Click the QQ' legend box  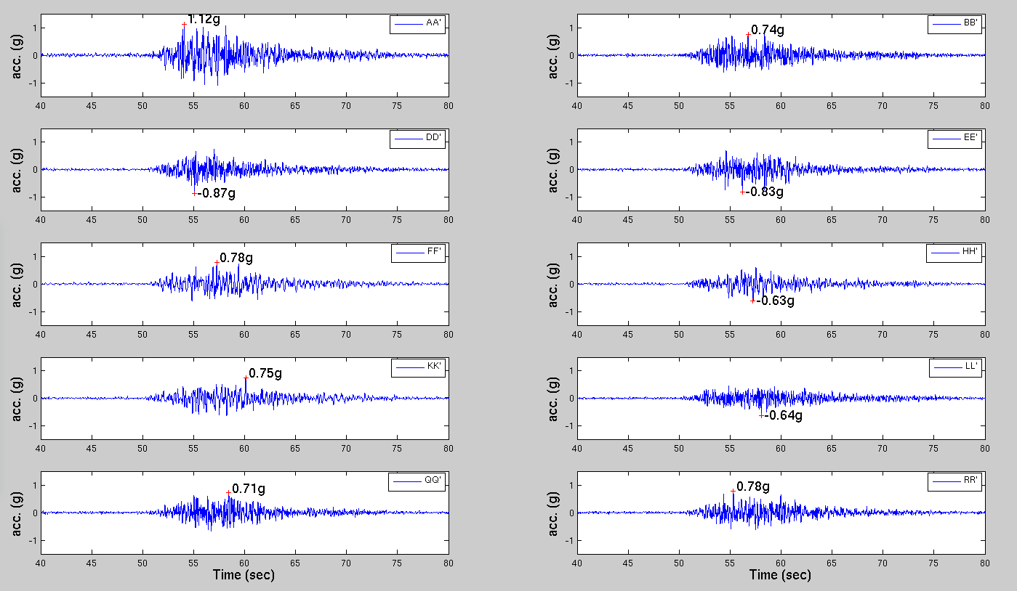(x=417, y=482)
